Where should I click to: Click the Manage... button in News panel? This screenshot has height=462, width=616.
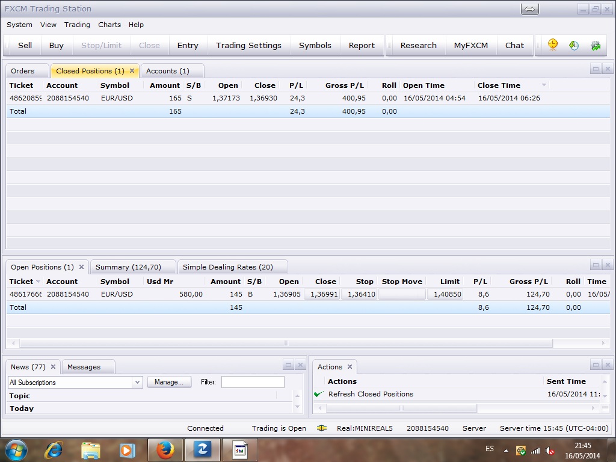tap(169, 382)
